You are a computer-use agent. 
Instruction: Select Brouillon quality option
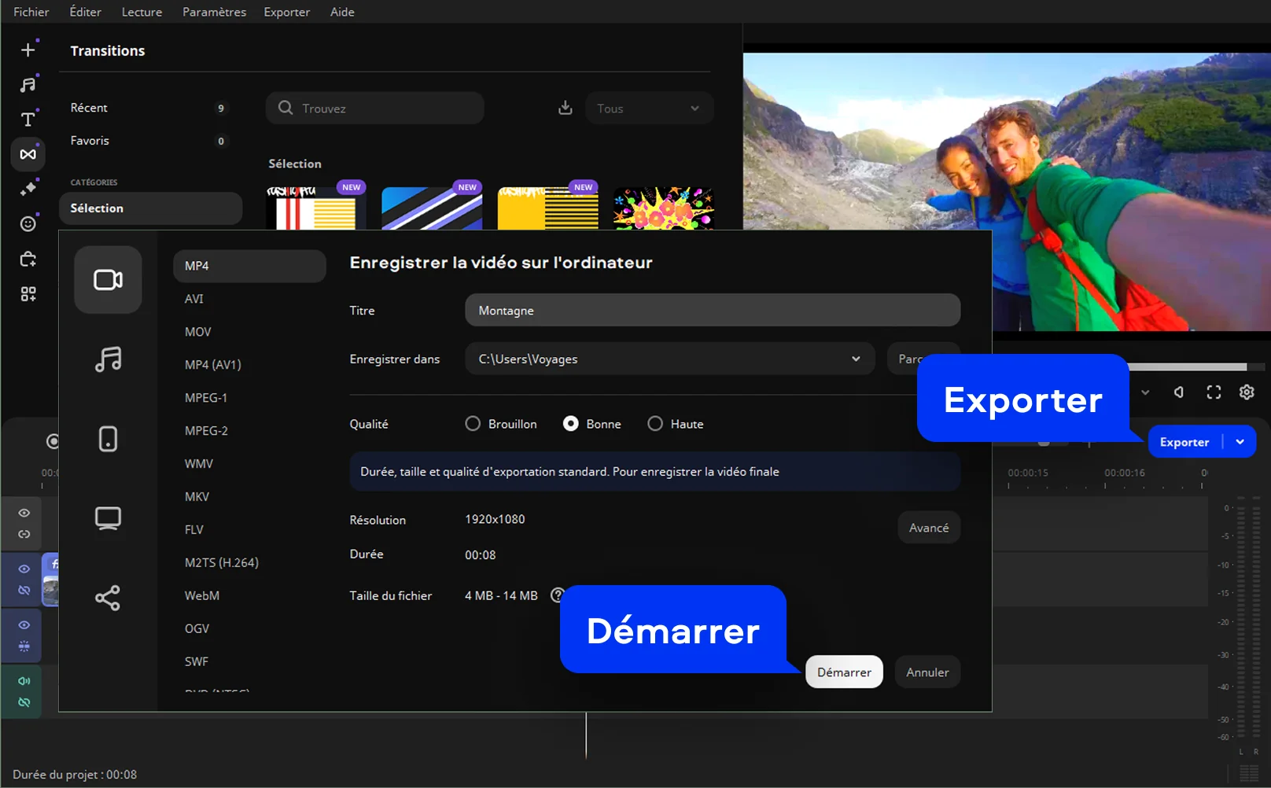(x=473, y=424)
